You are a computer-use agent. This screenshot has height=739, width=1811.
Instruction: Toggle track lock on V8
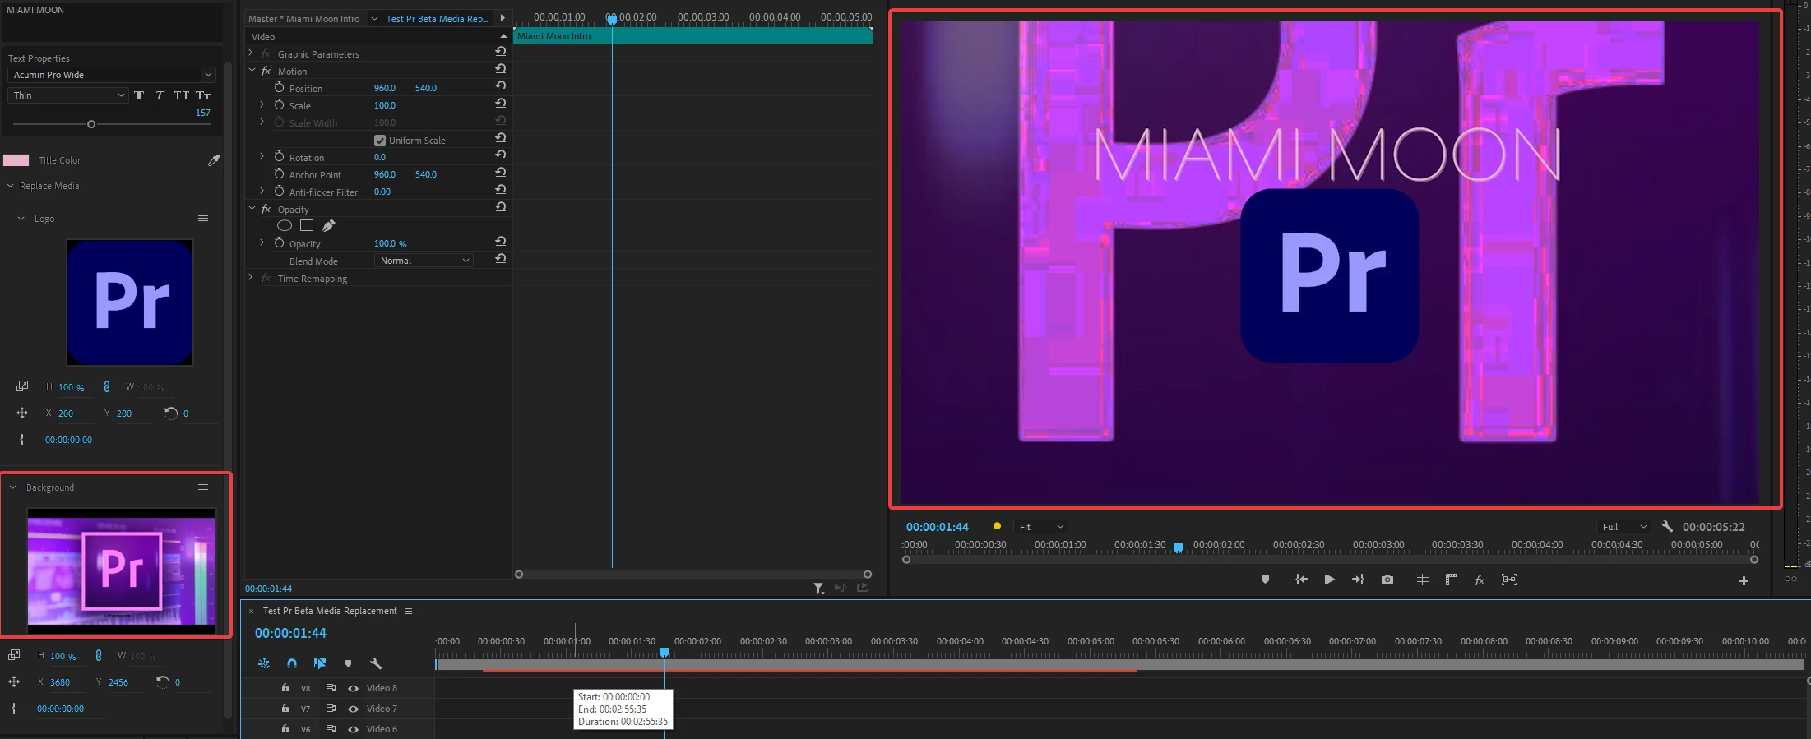click(x=285, y=688)
